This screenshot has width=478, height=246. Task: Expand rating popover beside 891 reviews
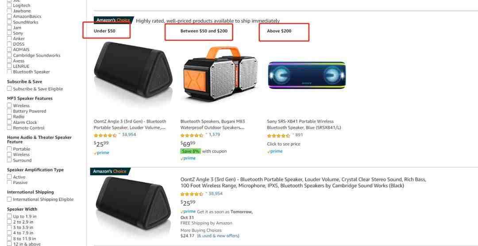(x=293, y=134)
